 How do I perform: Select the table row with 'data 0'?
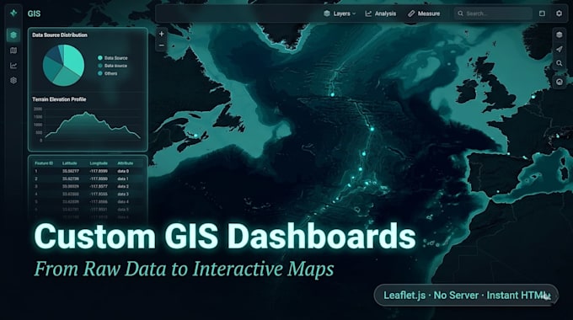pyautogui.click(x=88, y=171)
